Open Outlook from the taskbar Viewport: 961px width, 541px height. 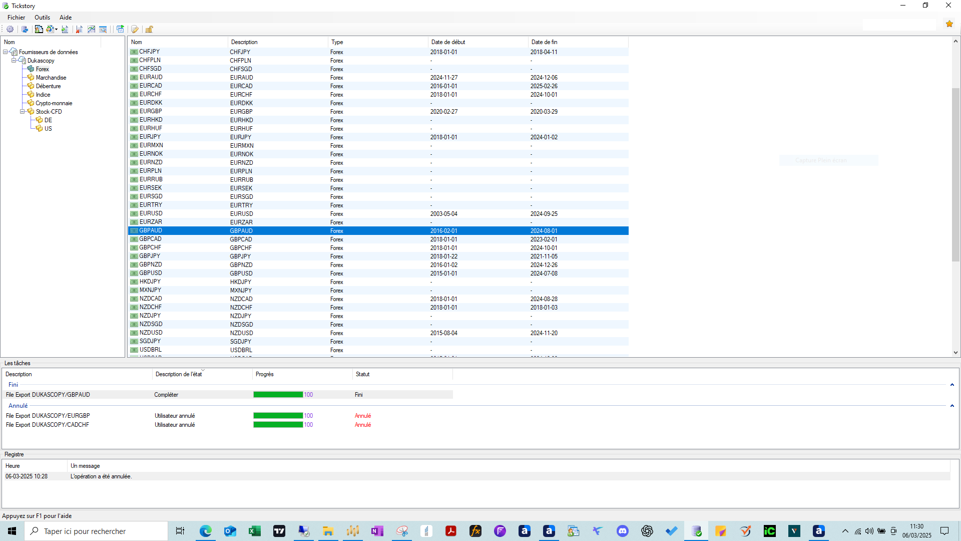(230, 531)
